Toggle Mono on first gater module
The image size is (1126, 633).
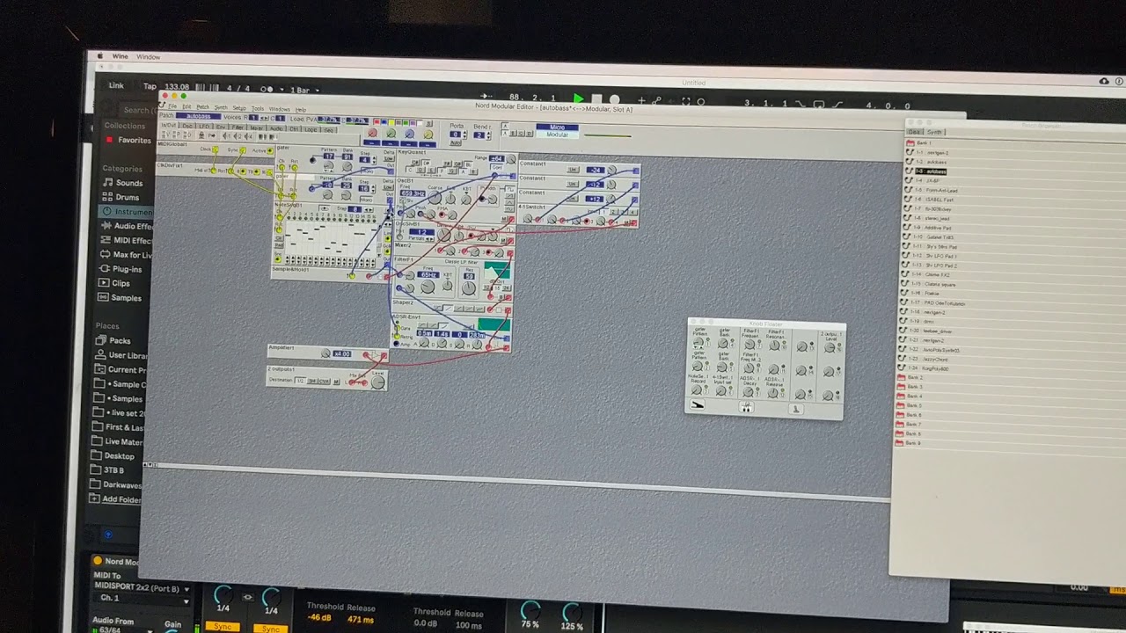[367, 171]
